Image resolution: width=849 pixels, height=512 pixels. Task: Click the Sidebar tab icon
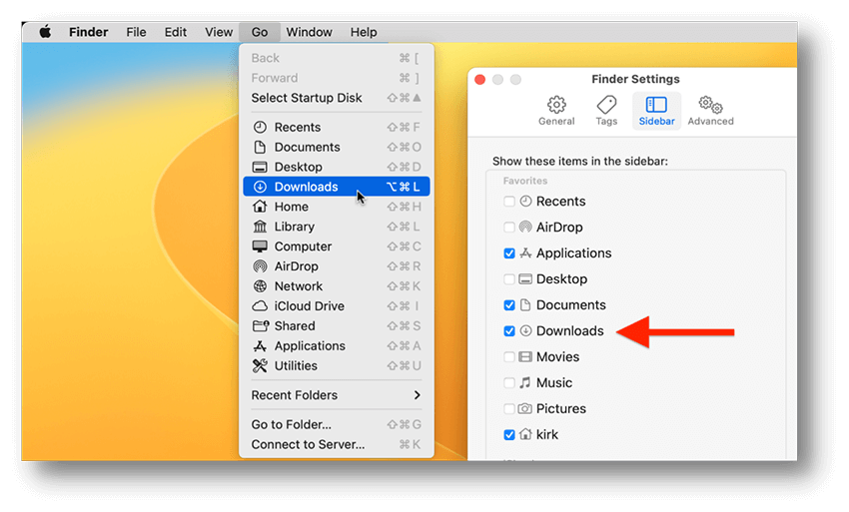(x=656, y=105)
